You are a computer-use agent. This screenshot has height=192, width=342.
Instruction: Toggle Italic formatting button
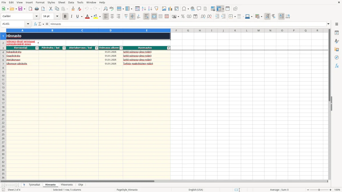coord(71,16)
